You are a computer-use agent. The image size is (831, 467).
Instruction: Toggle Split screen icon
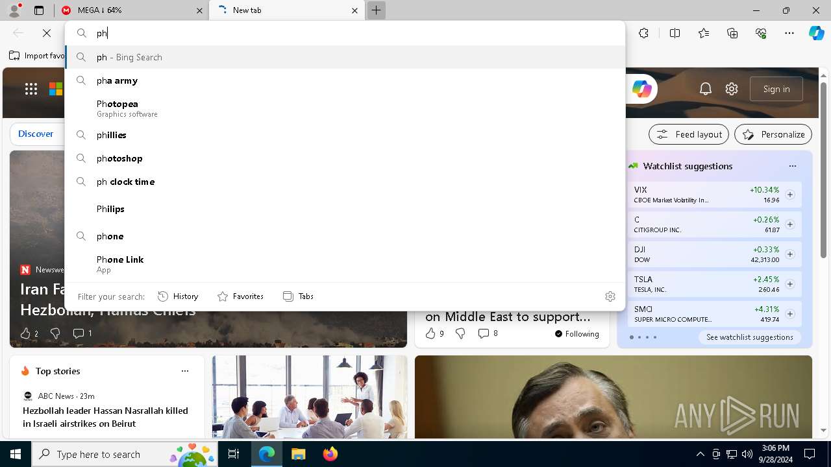tap(675, 33)
